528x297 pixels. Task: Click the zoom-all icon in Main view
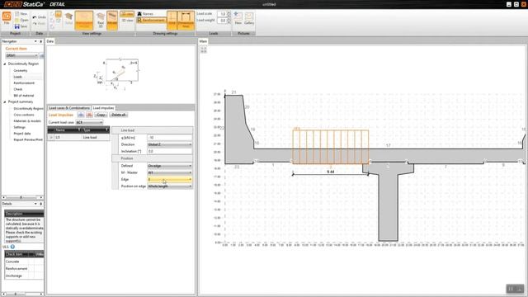(204, 49)
